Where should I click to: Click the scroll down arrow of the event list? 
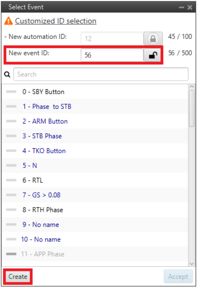pyautogui.click(x=192, y=263)
